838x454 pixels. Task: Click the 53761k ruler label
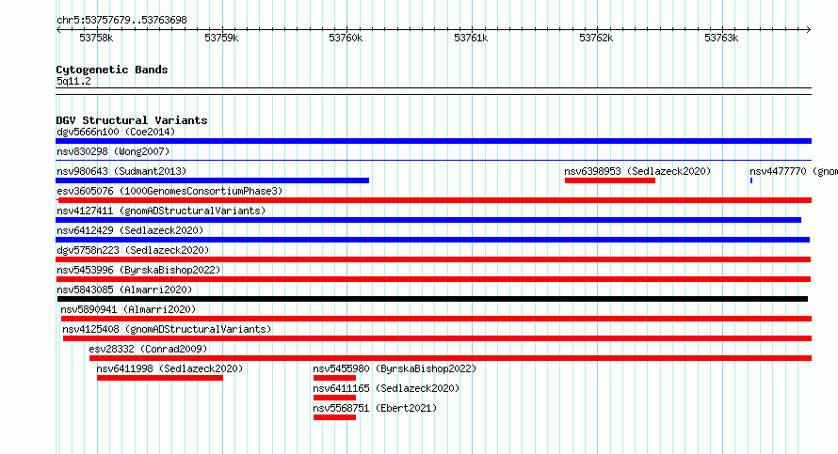(471, 38)
